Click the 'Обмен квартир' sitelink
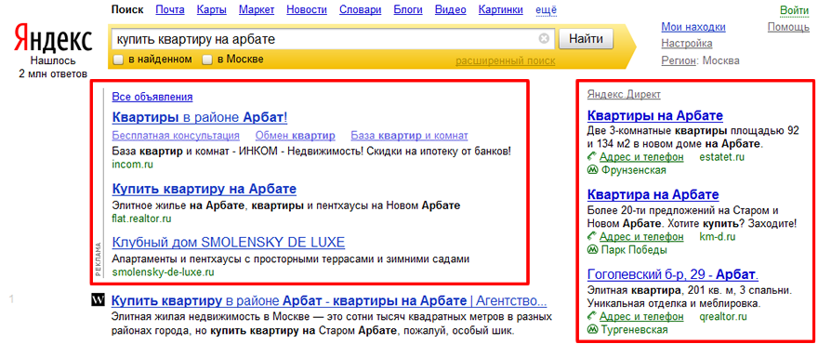This screenshot has height=344, width=818. tap(296, 136)
